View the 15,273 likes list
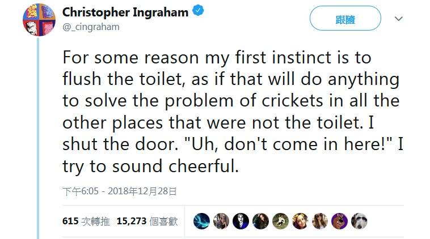This screenshot has width=430, height=239. click(x=147, y=221)
